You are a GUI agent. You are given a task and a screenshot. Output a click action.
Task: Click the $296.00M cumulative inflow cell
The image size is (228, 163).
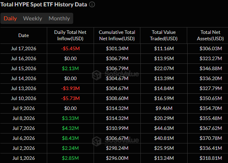(117, 158)
